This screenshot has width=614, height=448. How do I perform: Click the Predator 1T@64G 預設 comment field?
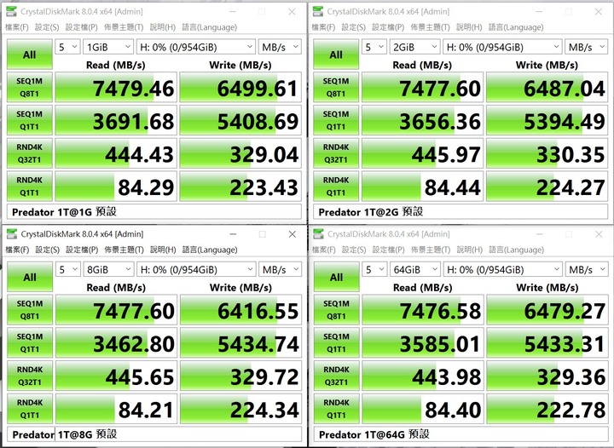[461, 434]
